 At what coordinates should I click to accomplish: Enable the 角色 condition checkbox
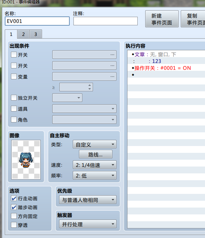14,120
